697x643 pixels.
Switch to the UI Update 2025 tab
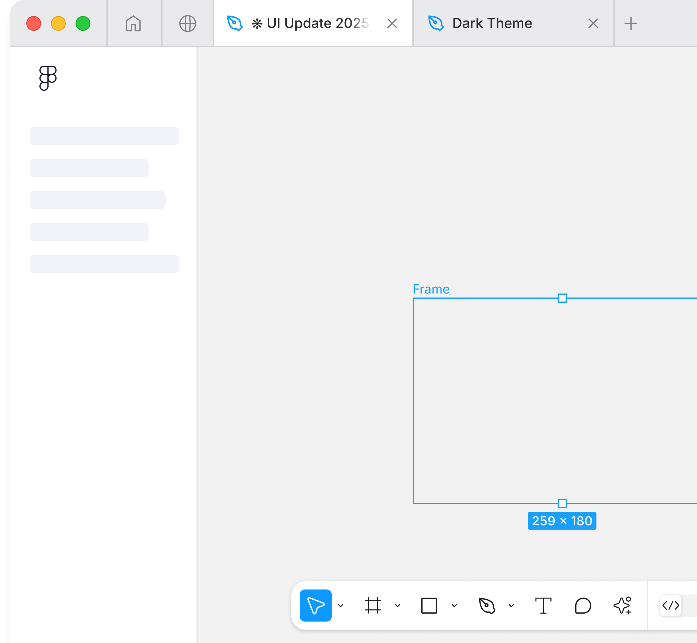(x=310, y=23)
